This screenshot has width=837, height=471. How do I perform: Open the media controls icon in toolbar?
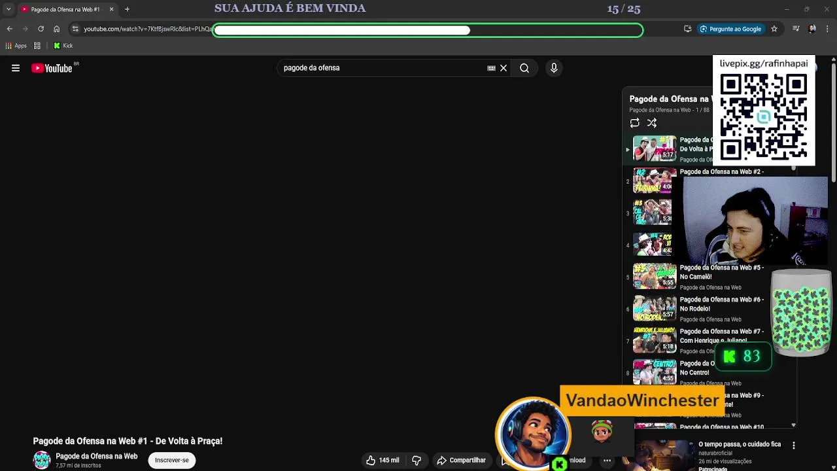(x=796, y=29)
